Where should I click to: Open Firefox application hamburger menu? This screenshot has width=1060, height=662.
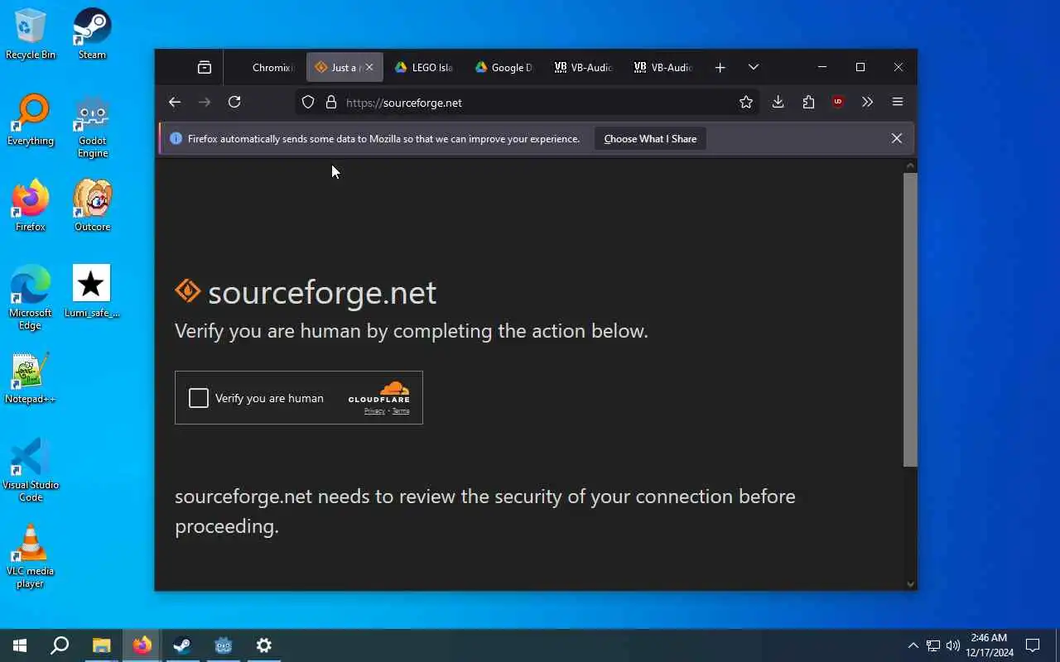tap(898, 102)
